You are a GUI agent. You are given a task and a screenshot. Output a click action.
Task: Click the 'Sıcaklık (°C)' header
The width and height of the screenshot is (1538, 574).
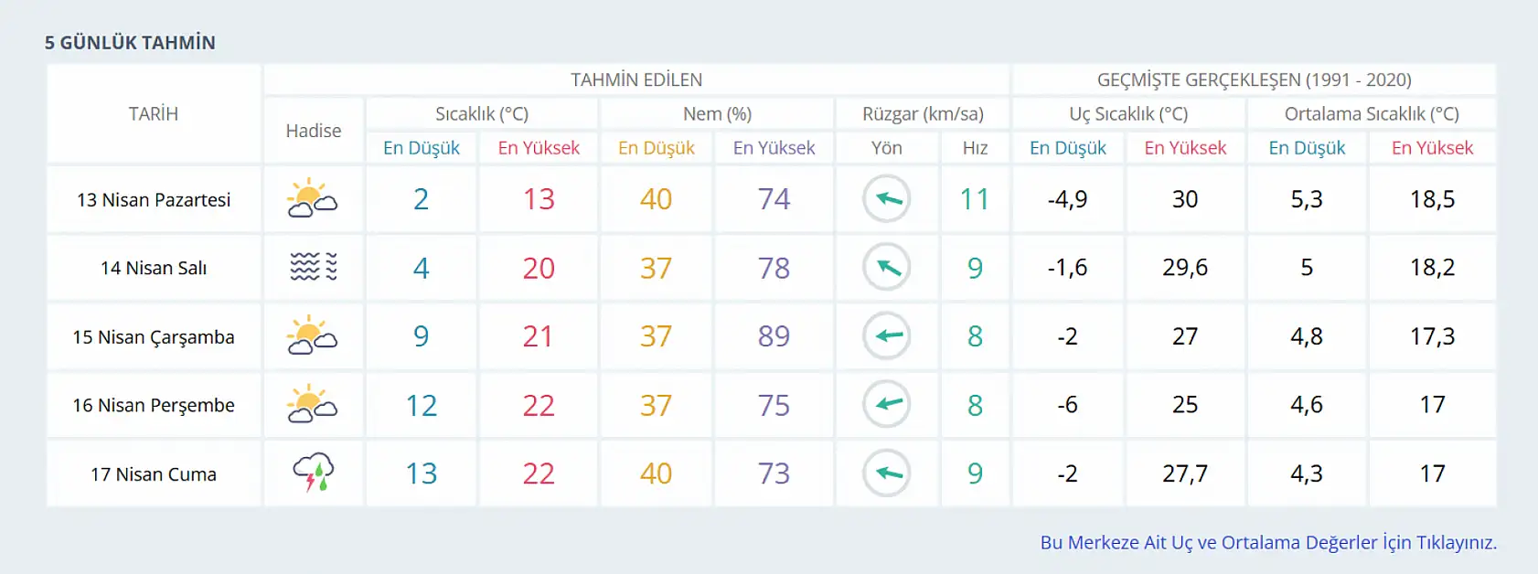pyautogui.click(x=482, y=113)
